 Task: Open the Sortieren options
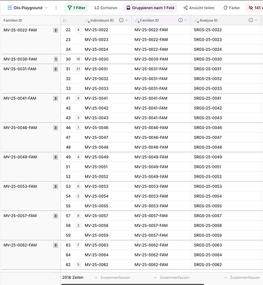106,8
